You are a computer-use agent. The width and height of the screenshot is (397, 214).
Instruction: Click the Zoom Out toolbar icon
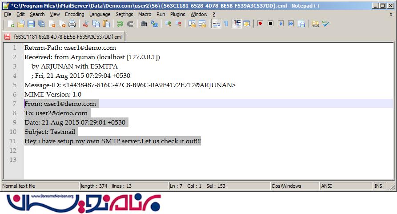[x=178, y=24]
